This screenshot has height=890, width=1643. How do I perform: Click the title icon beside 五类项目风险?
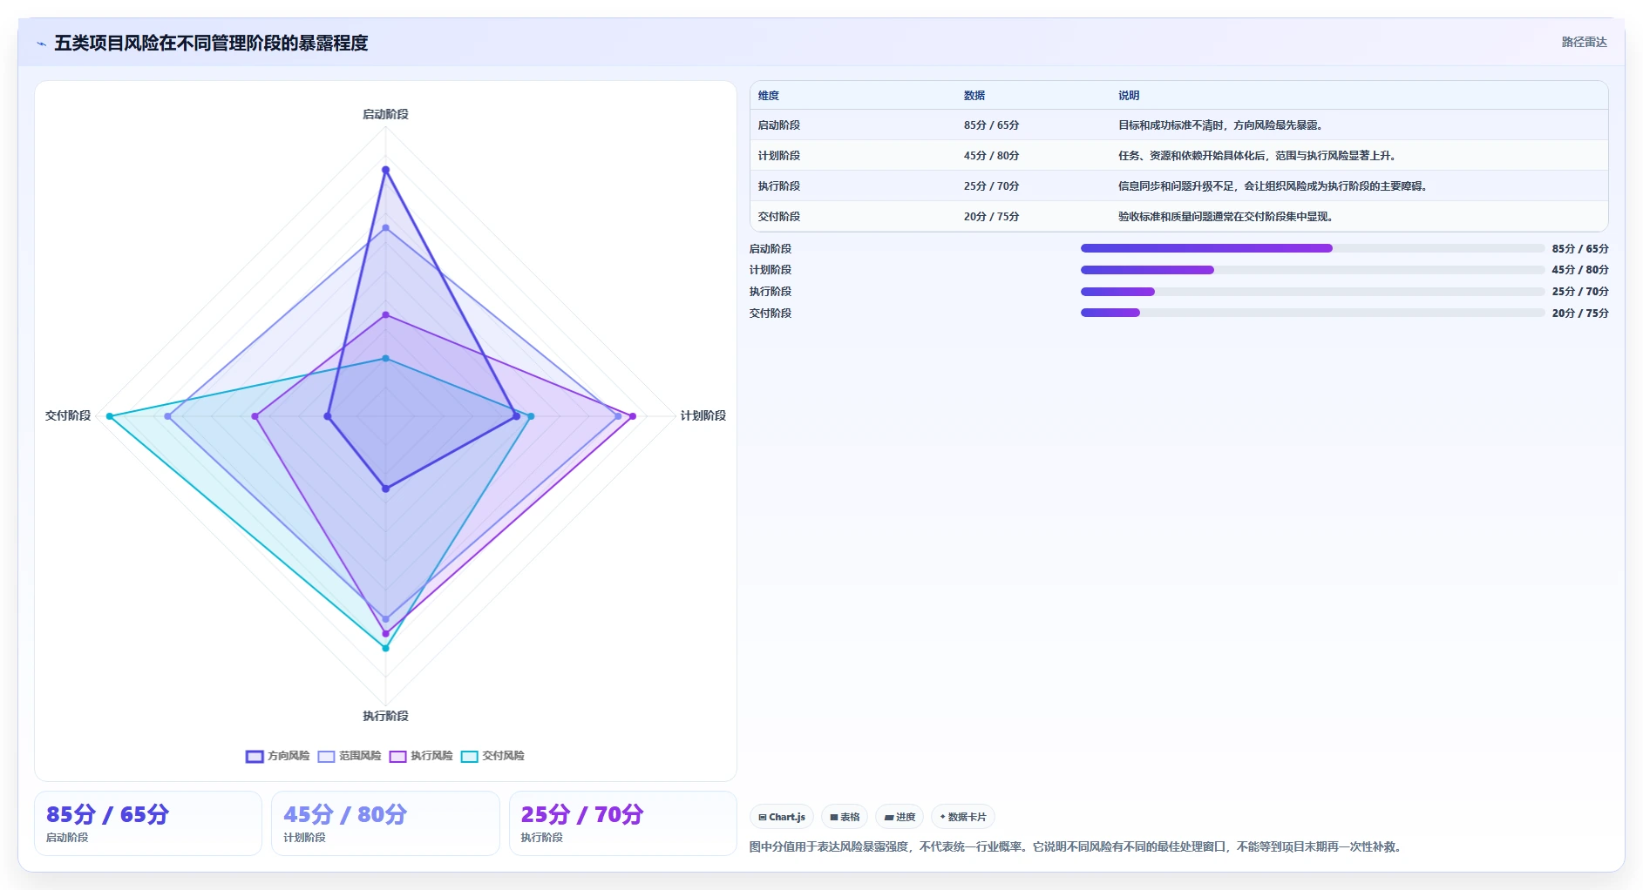click(41, 44)
